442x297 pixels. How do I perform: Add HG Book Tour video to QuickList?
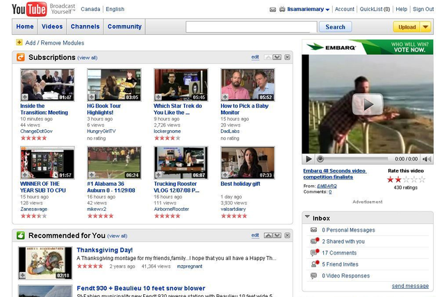tap(92, 97)
